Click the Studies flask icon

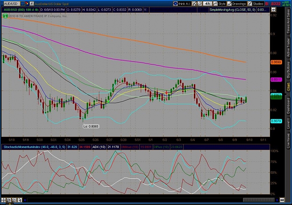point(250,4)
